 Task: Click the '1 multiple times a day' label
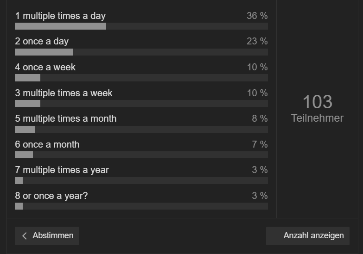[60, 16]
